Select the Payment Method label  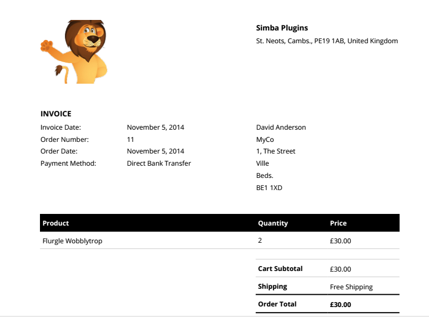[x=68, y=163]
